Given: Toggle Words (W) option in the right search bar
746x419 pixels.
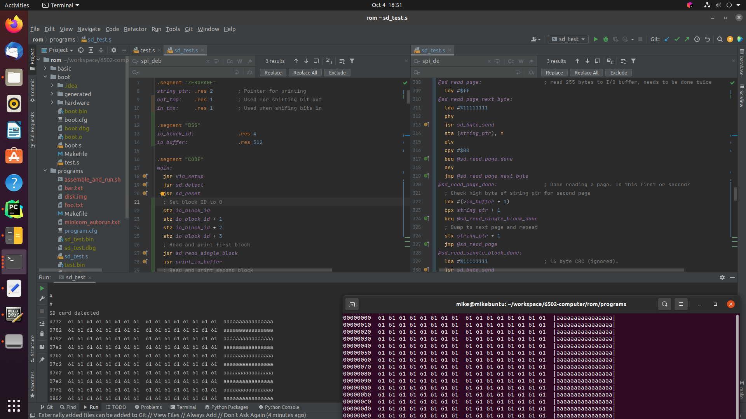Looking at the screenshot, I should [521, 61].
